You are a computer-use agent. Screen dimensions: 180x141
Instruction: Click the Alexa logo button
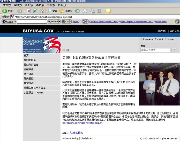pos(8,21)
